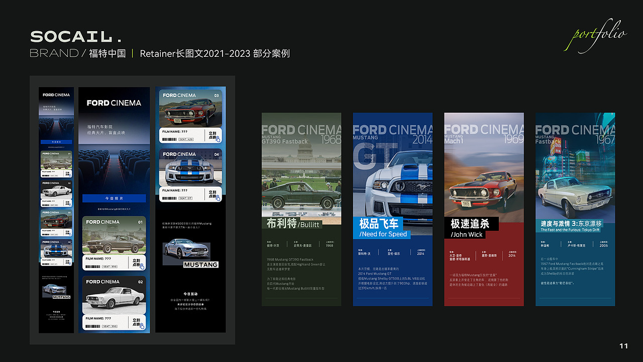Click the release year 2014 in the Need for Speed credits
This screenshot has width=643, height=362.
click(x=420, y=254)
